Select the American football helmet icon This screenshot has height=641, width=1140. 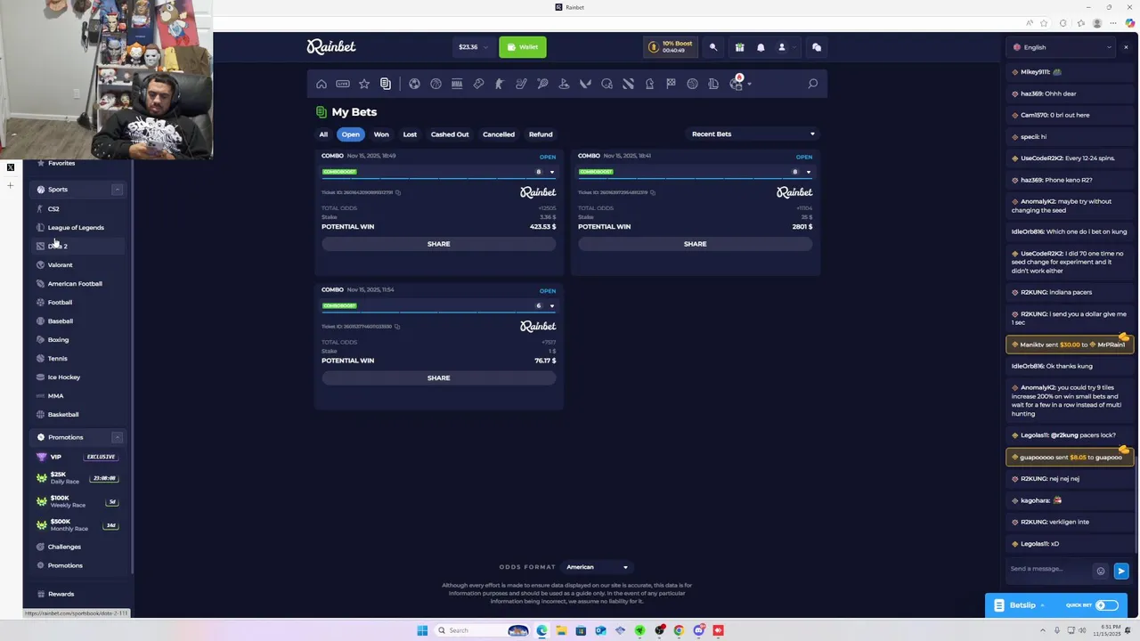(607, 84)
